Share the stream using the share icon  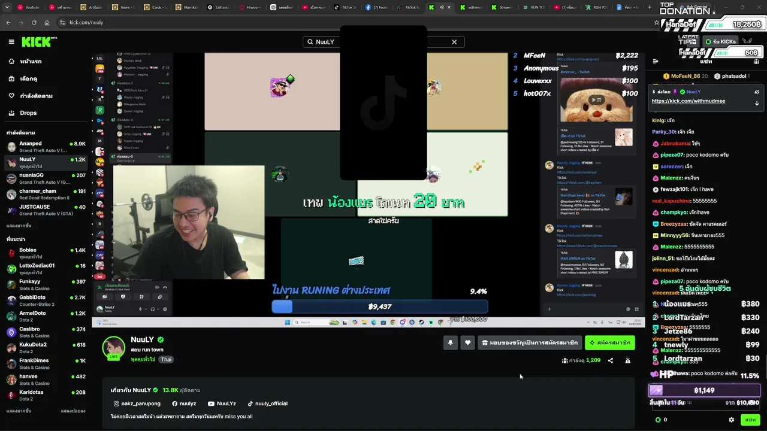610,360
